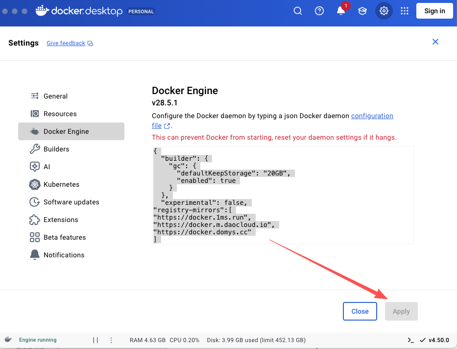The image size is (457, 349).
Task: Click the Settings gear icon
Action: 384,11
